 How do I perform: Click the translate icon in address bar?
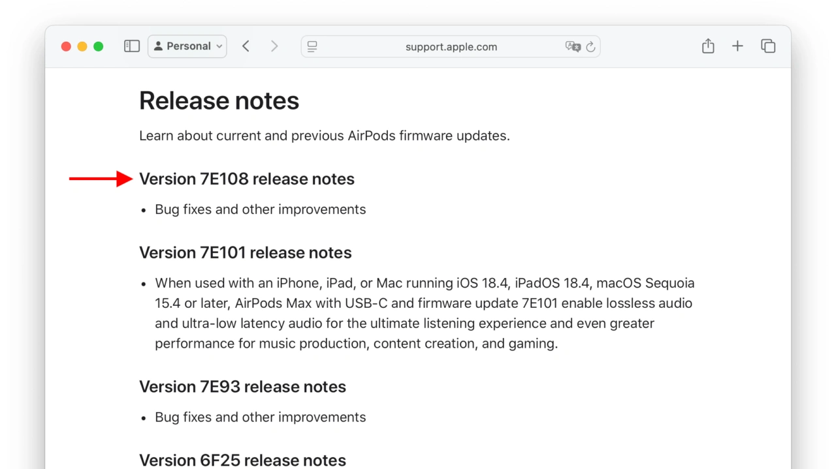point(572,46)
